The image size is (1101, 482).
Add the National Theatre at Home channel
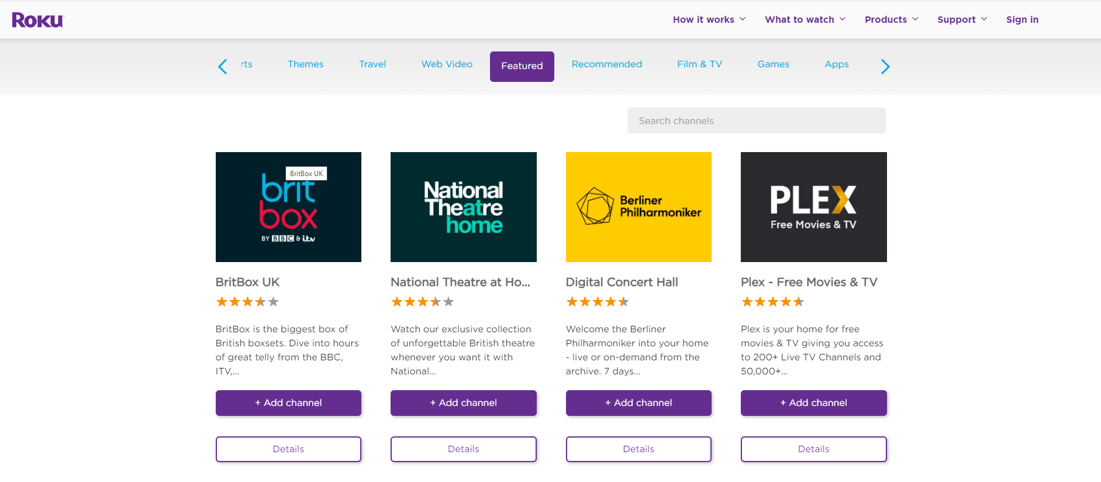pyautogui.click(x=464, y=403)
